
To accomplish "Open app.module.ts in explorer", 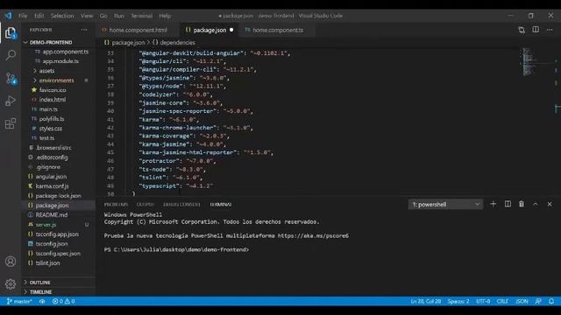I will click(60, 61).
